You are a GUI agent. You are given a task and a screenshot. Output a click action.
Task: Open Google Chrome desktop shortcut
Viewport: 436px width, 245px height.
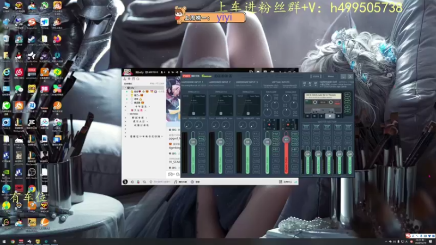click(32, 189)
